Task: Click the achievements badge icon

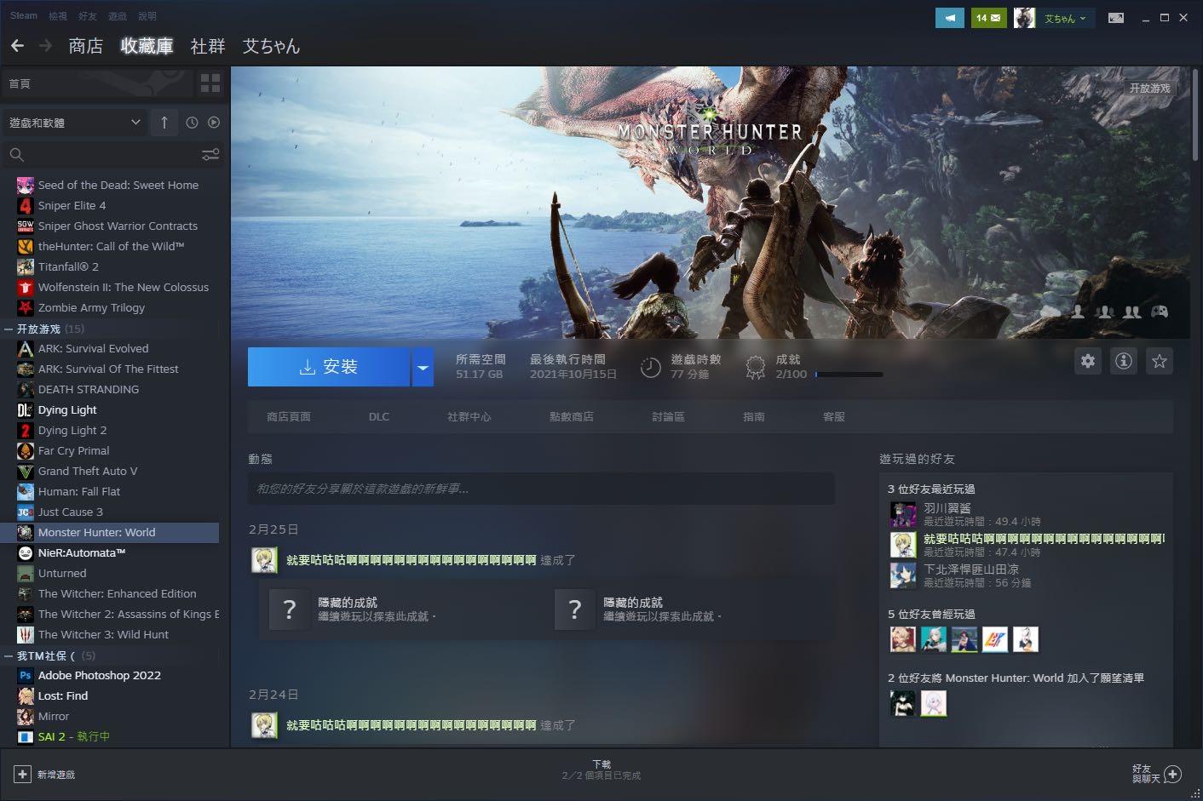Action: pyautogui.click(x=755, y=367)
